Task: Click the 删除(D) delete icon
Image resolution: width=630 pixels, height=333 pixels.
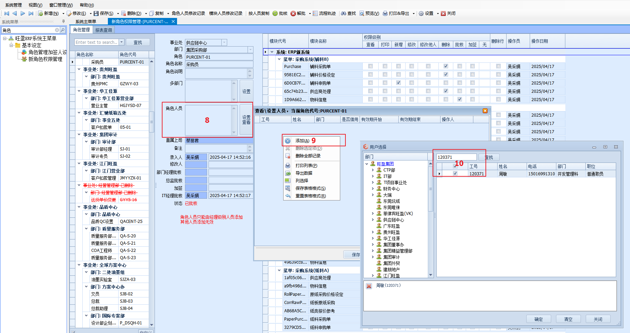Action: pyautogui.click(x=123, y=13)
